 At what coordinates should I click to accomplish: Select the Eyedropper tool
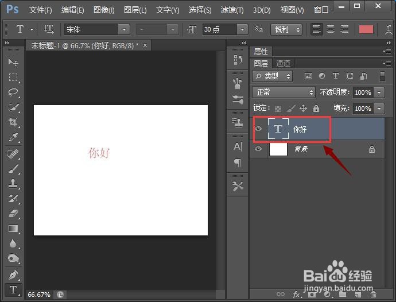point(13,137)
